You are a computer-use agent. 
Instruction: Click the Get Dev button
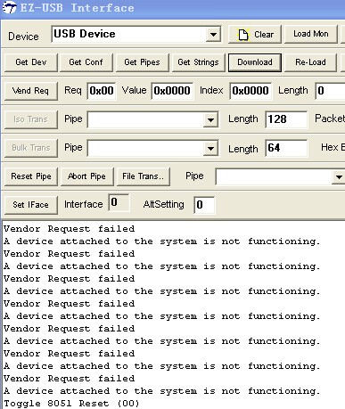pos(31,62)
